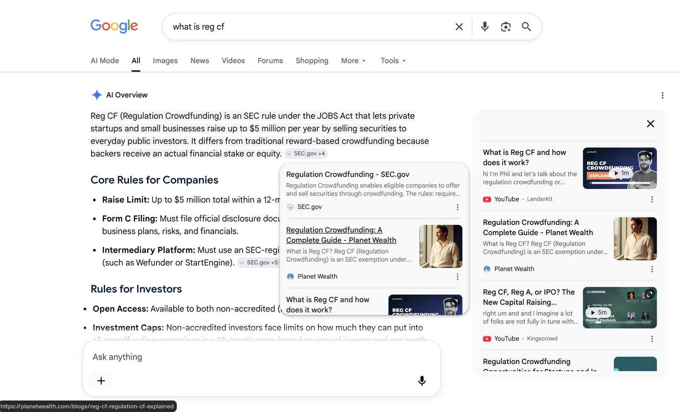Click into the search box query text
681x412 pixels.
click(198, 27)
